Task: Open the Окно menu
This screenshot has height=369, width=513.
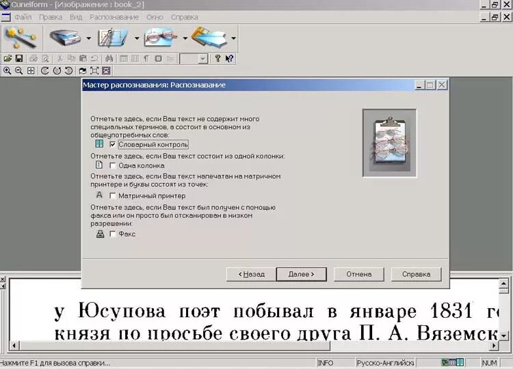Action: pos(155,17)
